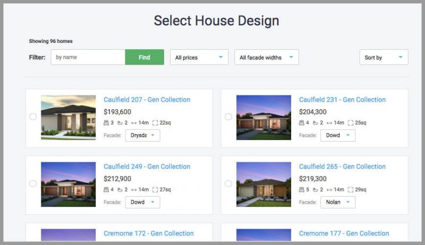Viewport: 425px width, 245px height.
Task: Open the Drysdale facade dropdown on Caulfield 207
Action: coord(142,135)
